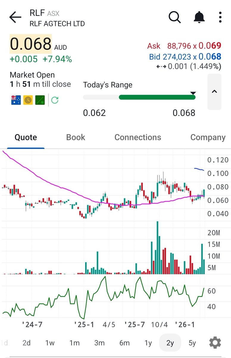Tap the range low value 0.062

coord(94,113)
